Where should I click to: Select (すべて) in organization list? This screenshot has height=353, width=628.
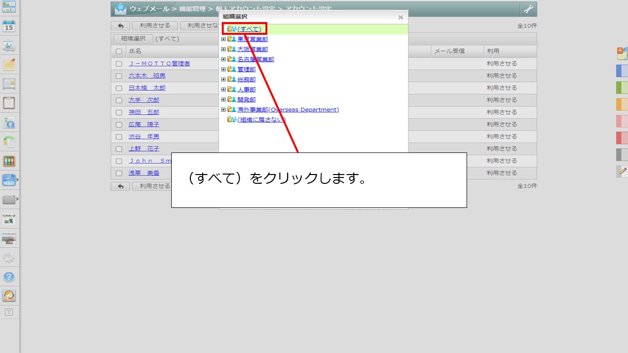point(249,29)
